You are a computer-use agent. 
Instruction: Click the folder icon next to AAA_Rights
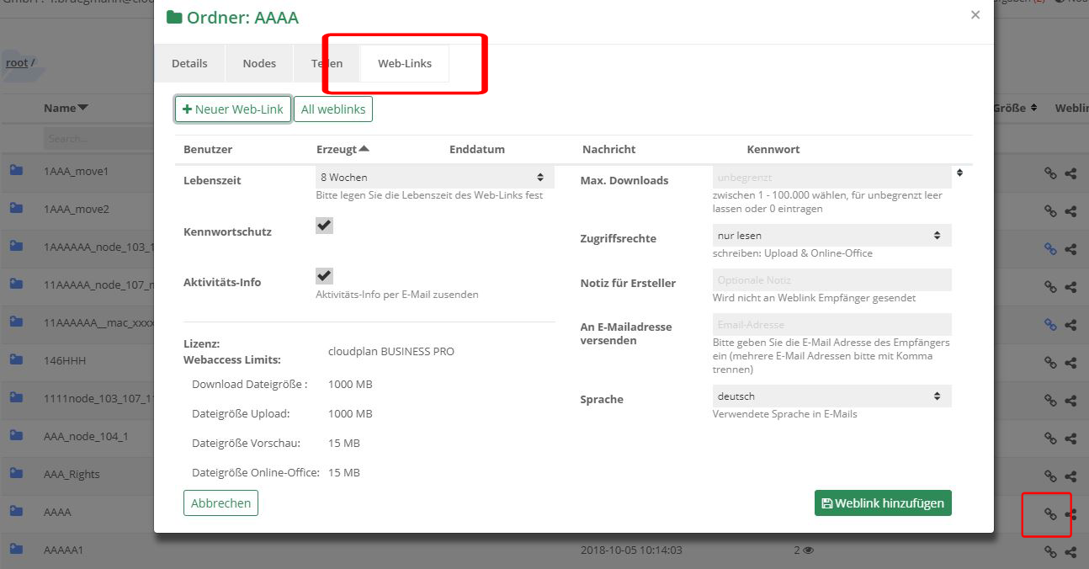click(13, 476)
